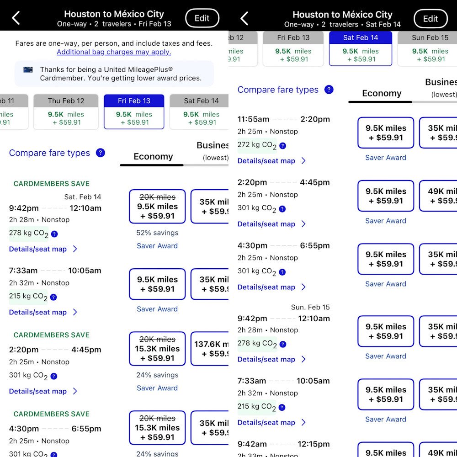Tap the CO2 info icon for the Fri Feb 13 9:42pm flight
Image resolution: width=457 pixels, height=457 pixels.
coord(54,234)
